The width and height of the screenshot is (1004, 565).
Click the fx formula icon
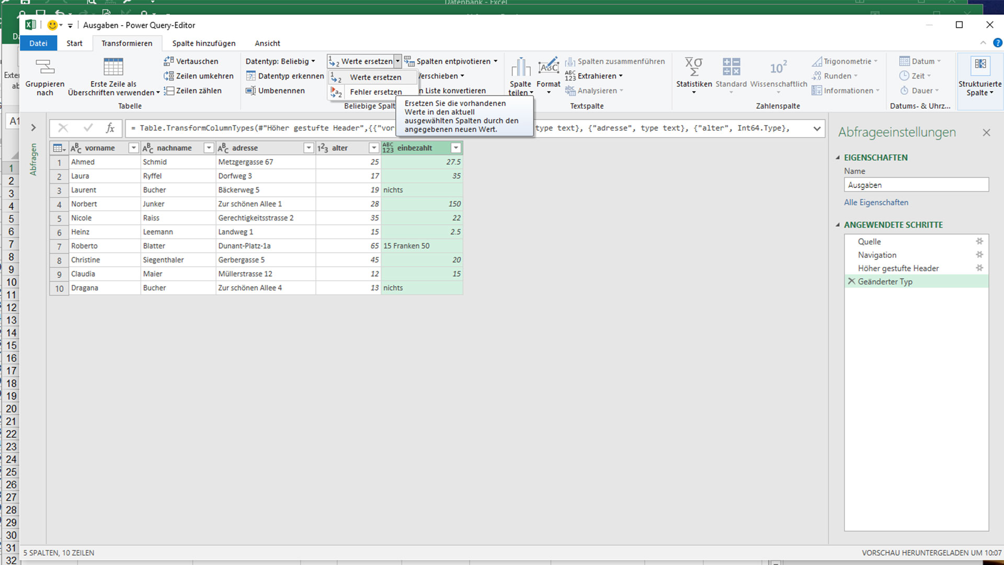110,128
